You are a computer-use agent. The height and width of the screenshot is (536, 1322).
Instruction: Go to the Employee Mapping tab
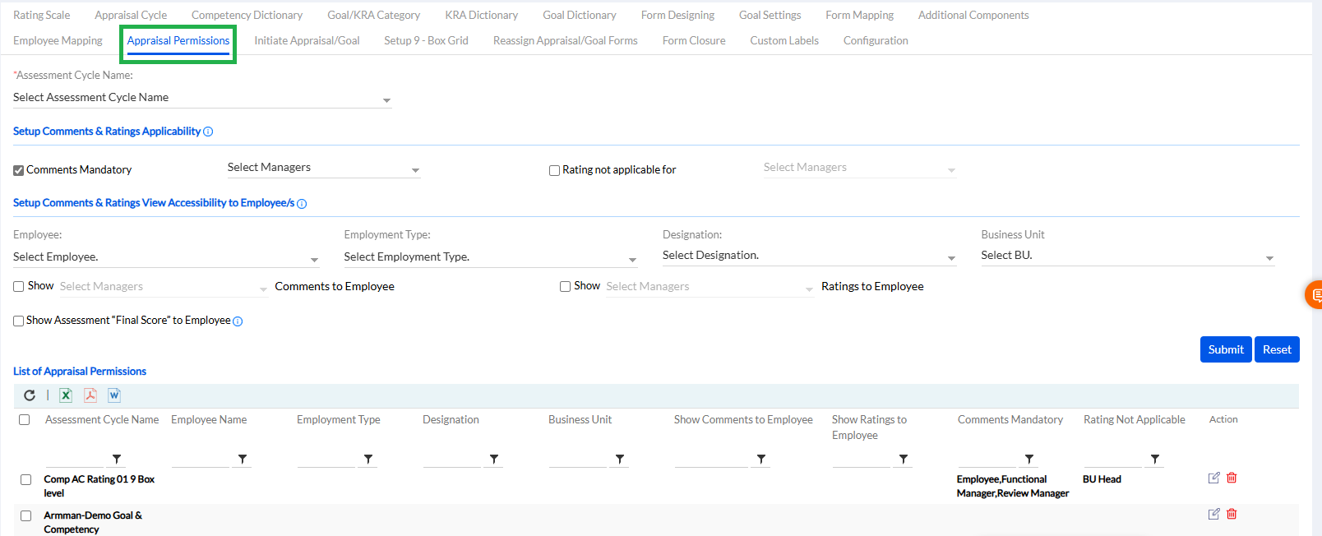[58, 40]
